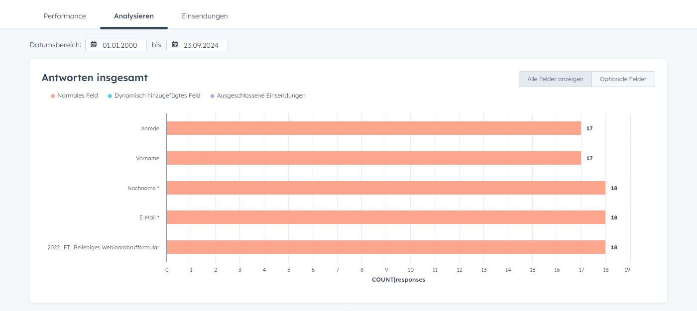697x311 pixels.
Task: Open the Performance tab
Action: (x=65, y=16)
